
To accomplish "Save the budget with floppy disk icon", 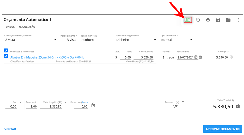I will coord(218,20).
